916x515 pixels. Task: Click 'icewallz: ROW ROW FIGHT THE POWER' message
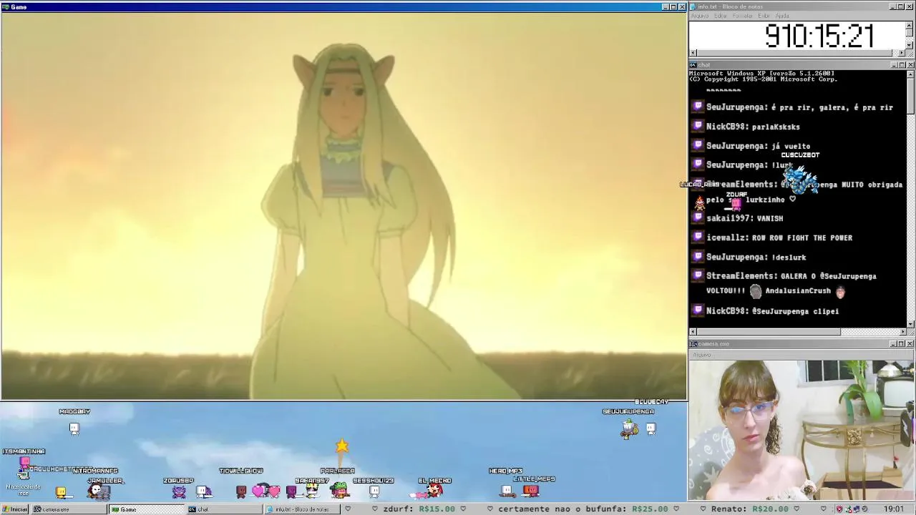[x=779, y=237]
